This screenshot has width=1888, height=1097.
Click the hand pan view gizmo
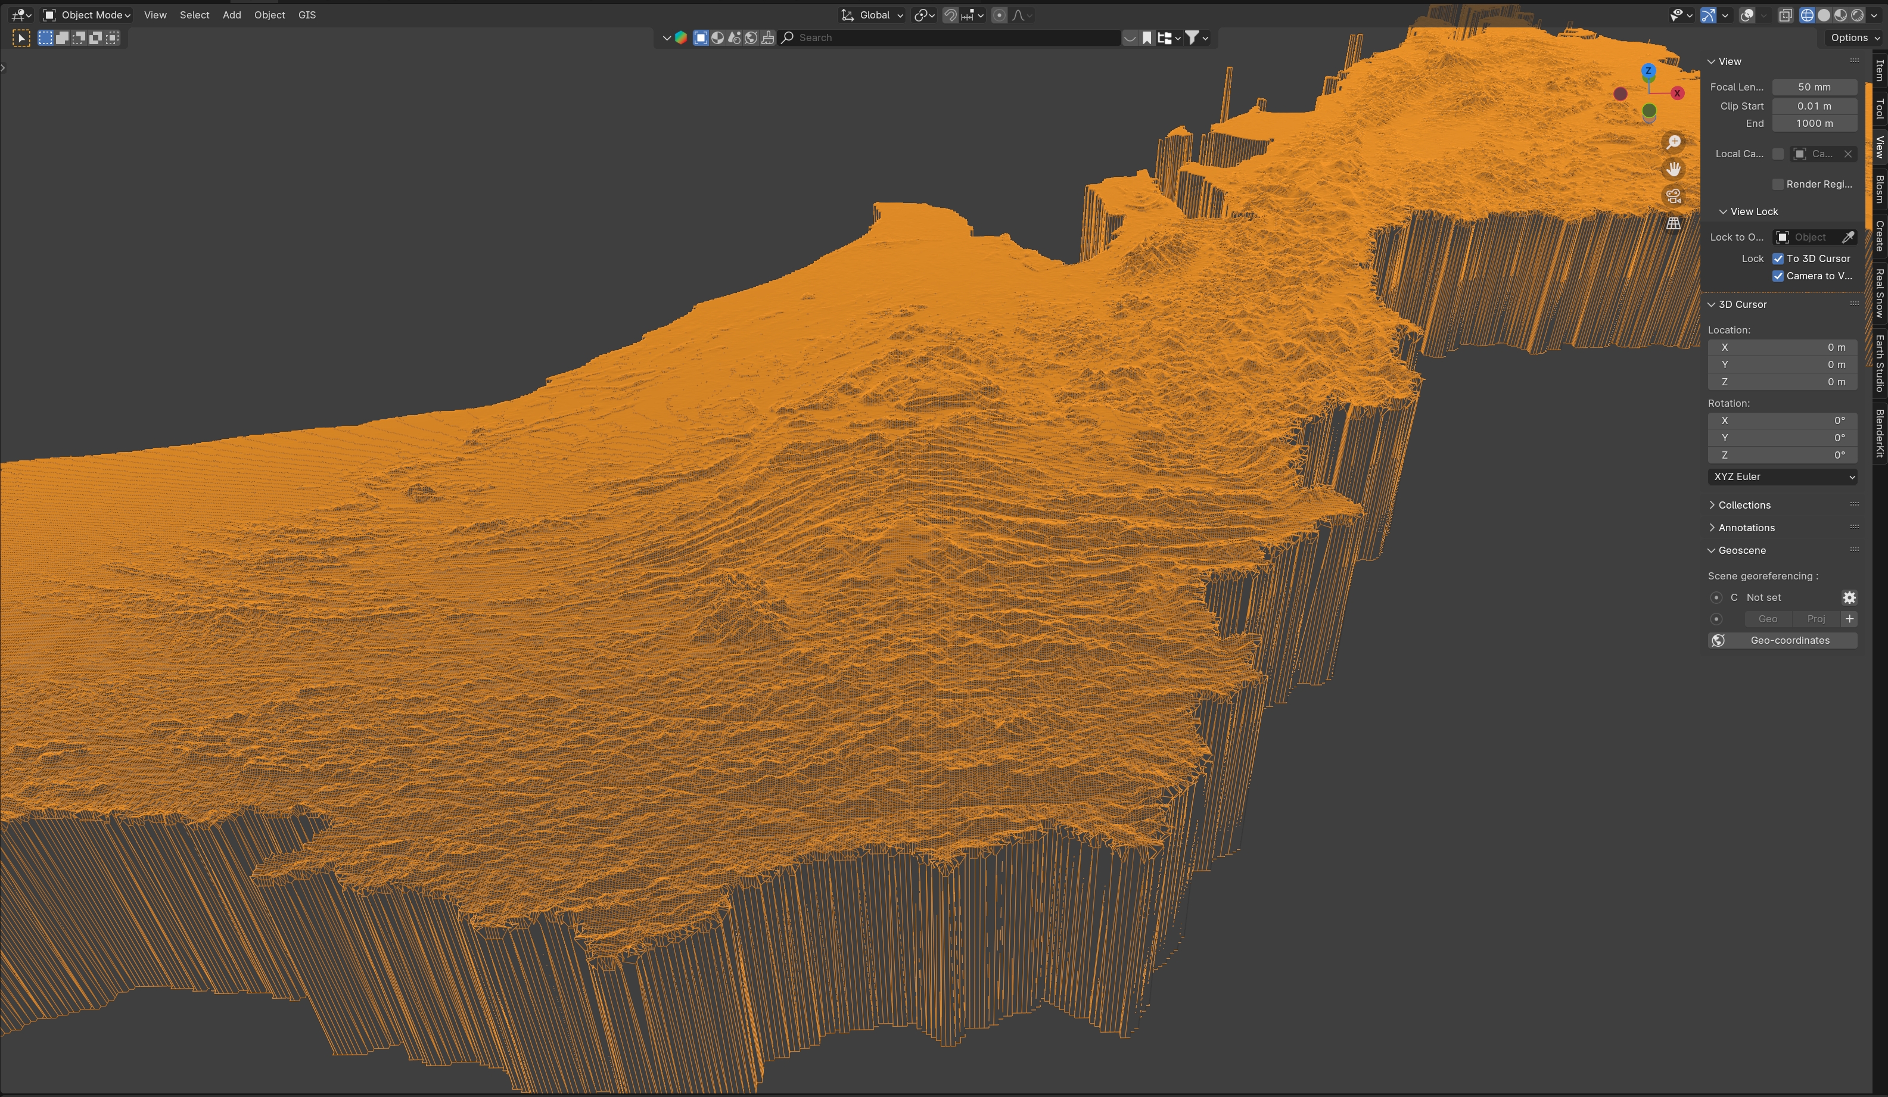[1673, 169]
